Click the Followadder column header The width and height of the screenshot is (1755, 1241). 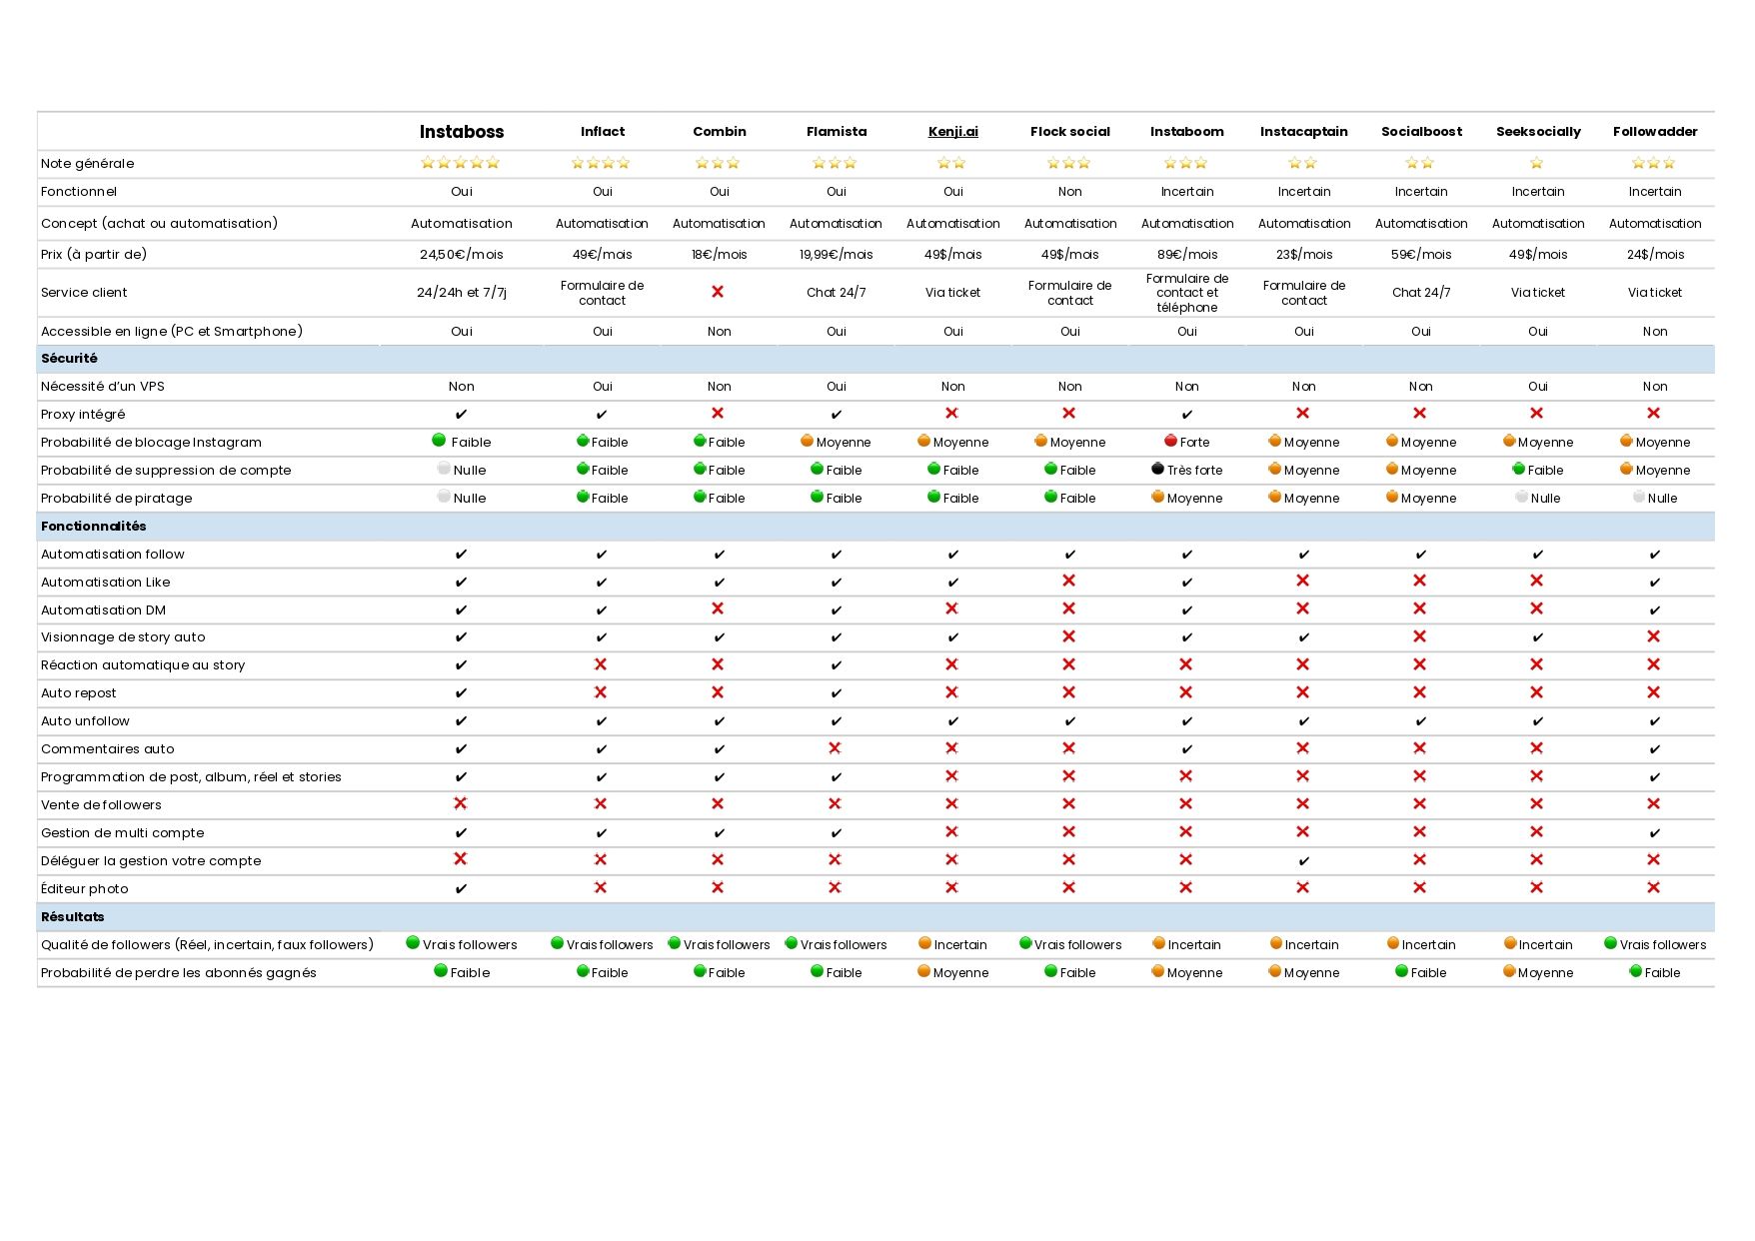1655,131
